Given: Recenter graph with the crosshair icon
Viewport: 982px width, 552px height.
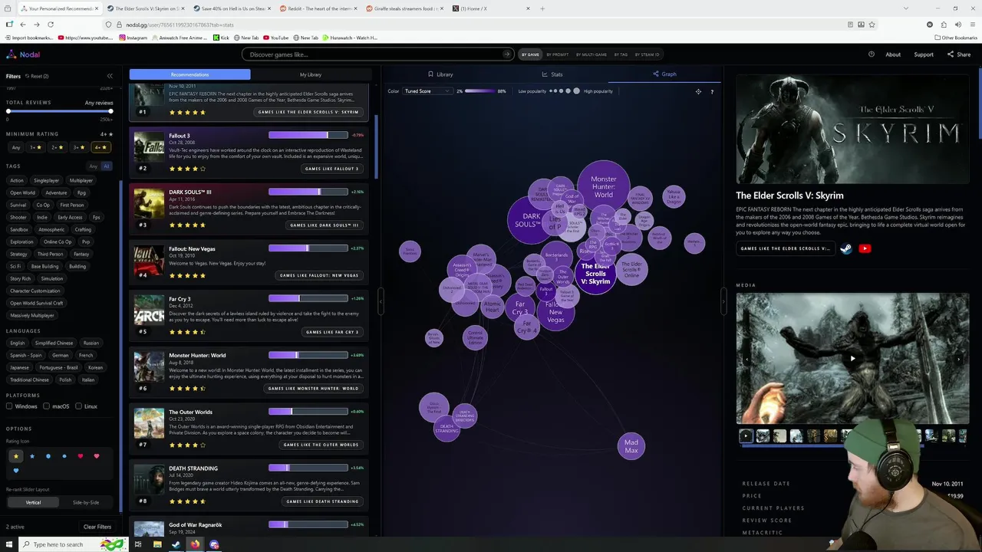Looking at the screenshot, I should (x=698, y=91).
